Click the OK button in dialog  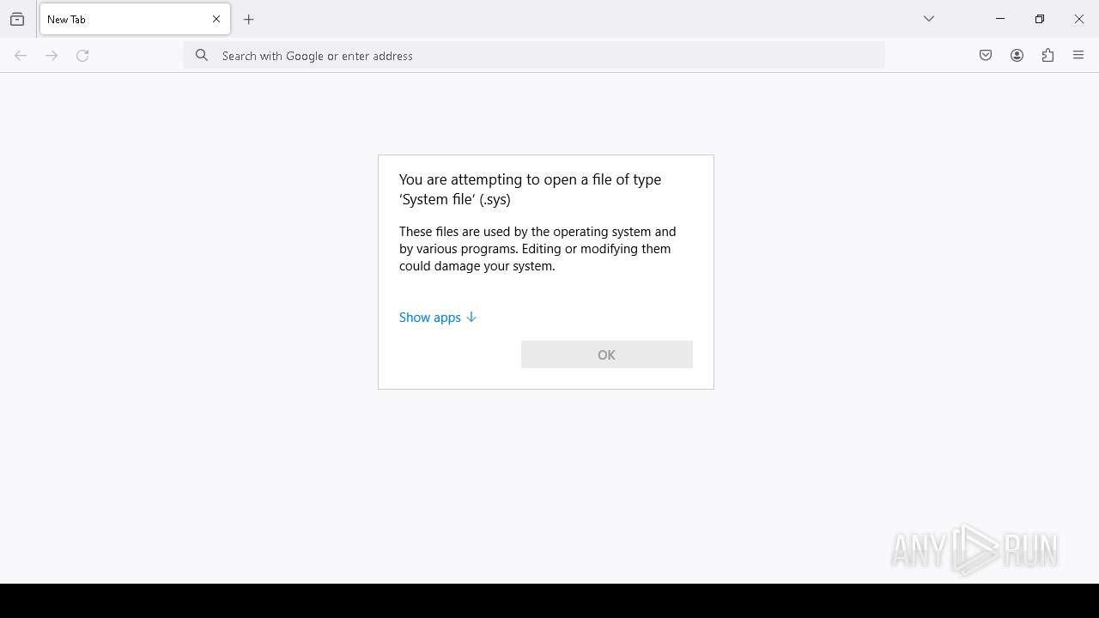pos(607,354)
